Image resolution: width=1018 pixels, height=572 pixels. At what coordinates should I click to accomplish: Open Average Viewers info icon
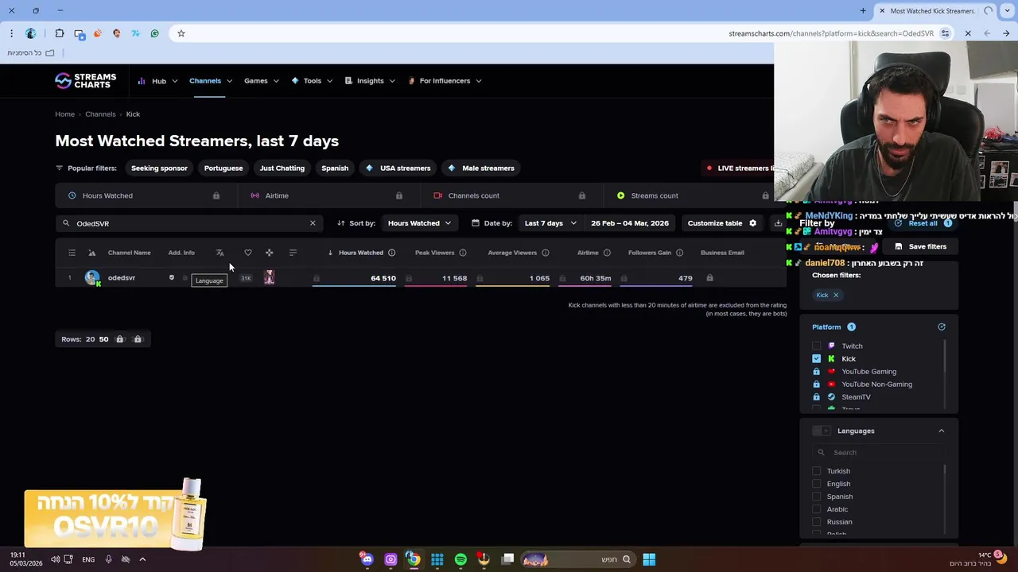(x=546, y=253)
